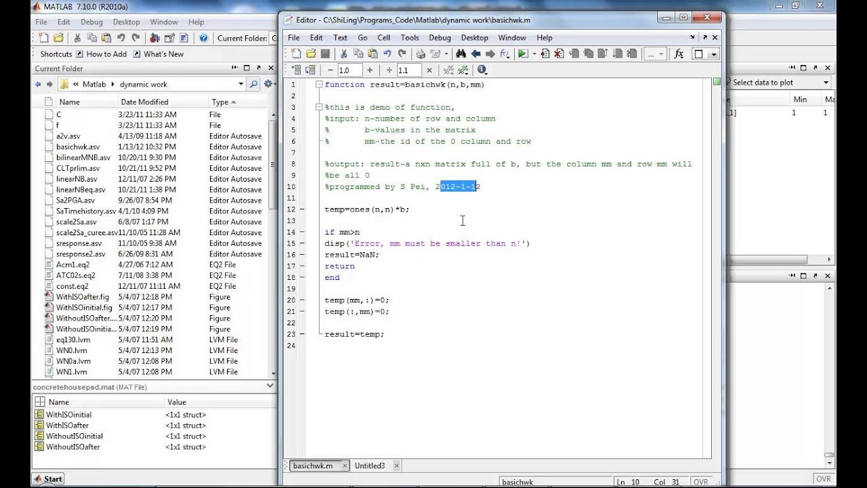Open the Run button dropdown arrow
This screenshot has width=867, height=488.
click(x=534, y=54)
